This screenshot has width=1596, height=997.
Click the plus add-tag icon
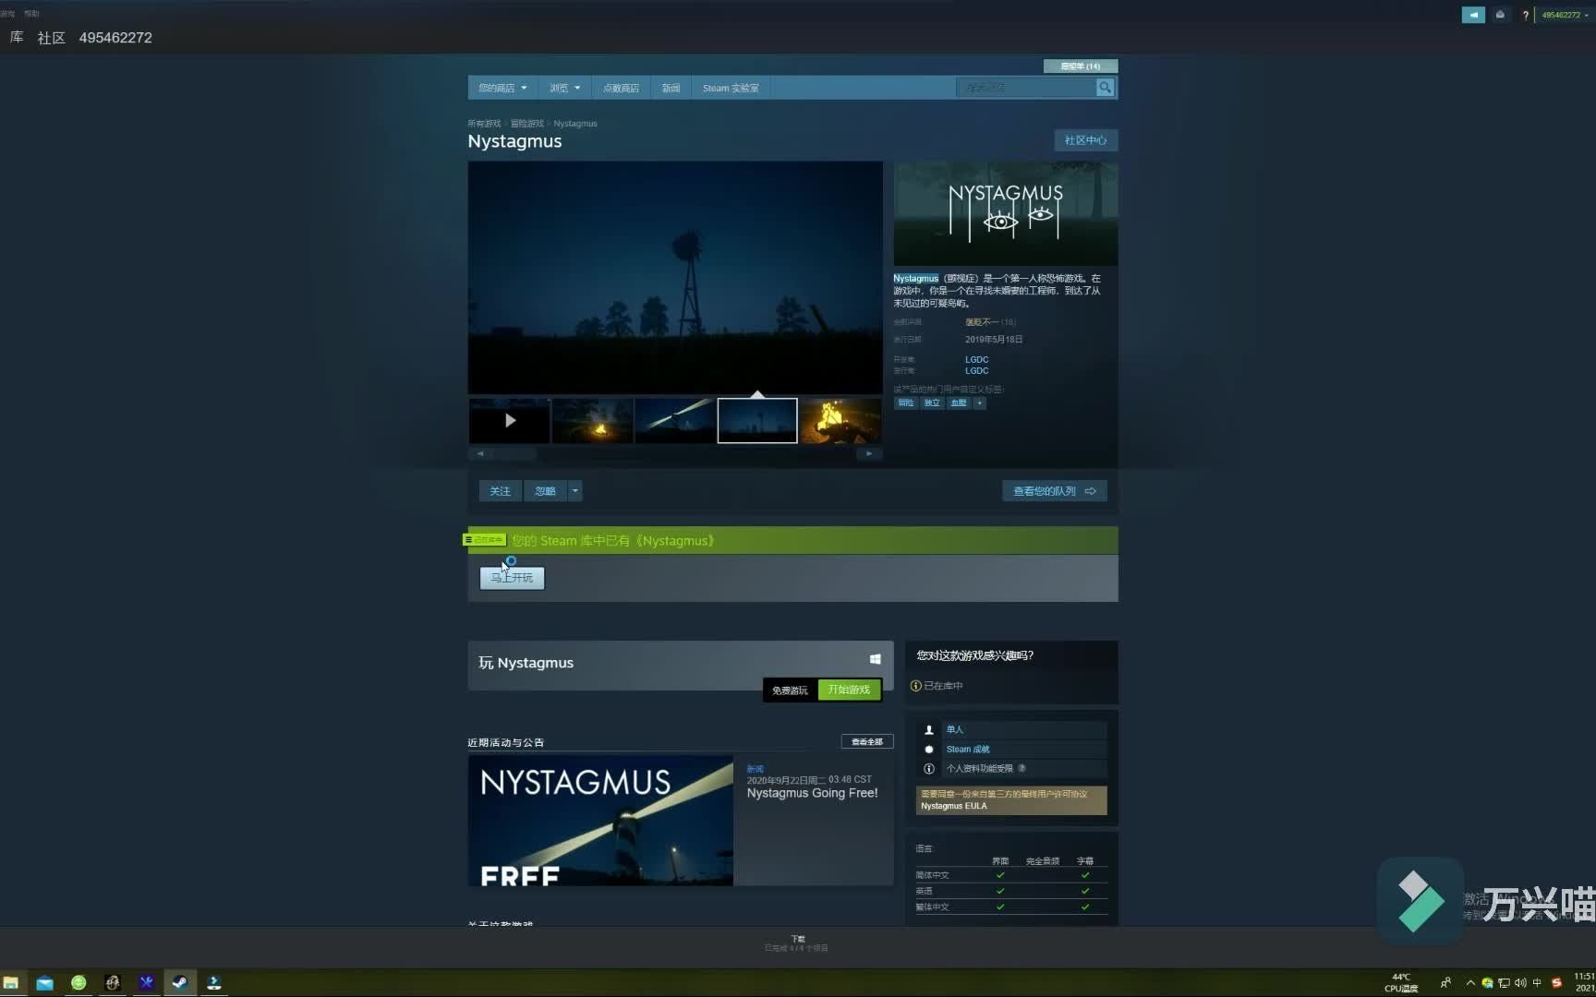coord(980,403)
